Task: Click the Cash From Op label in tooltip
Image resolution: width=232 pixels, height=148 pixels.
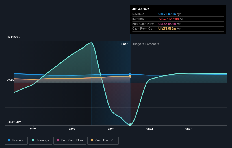Action: coord(142,29)
